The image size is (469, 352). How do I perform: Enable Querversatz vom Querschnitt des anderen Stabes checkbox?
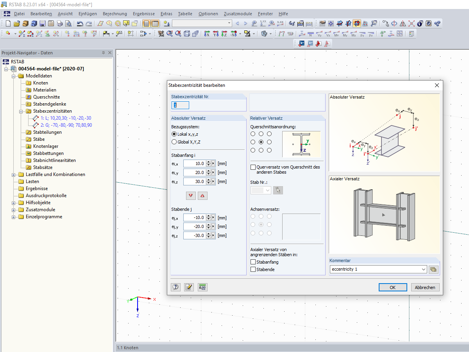pyautogui.click(x=253, y=167)
